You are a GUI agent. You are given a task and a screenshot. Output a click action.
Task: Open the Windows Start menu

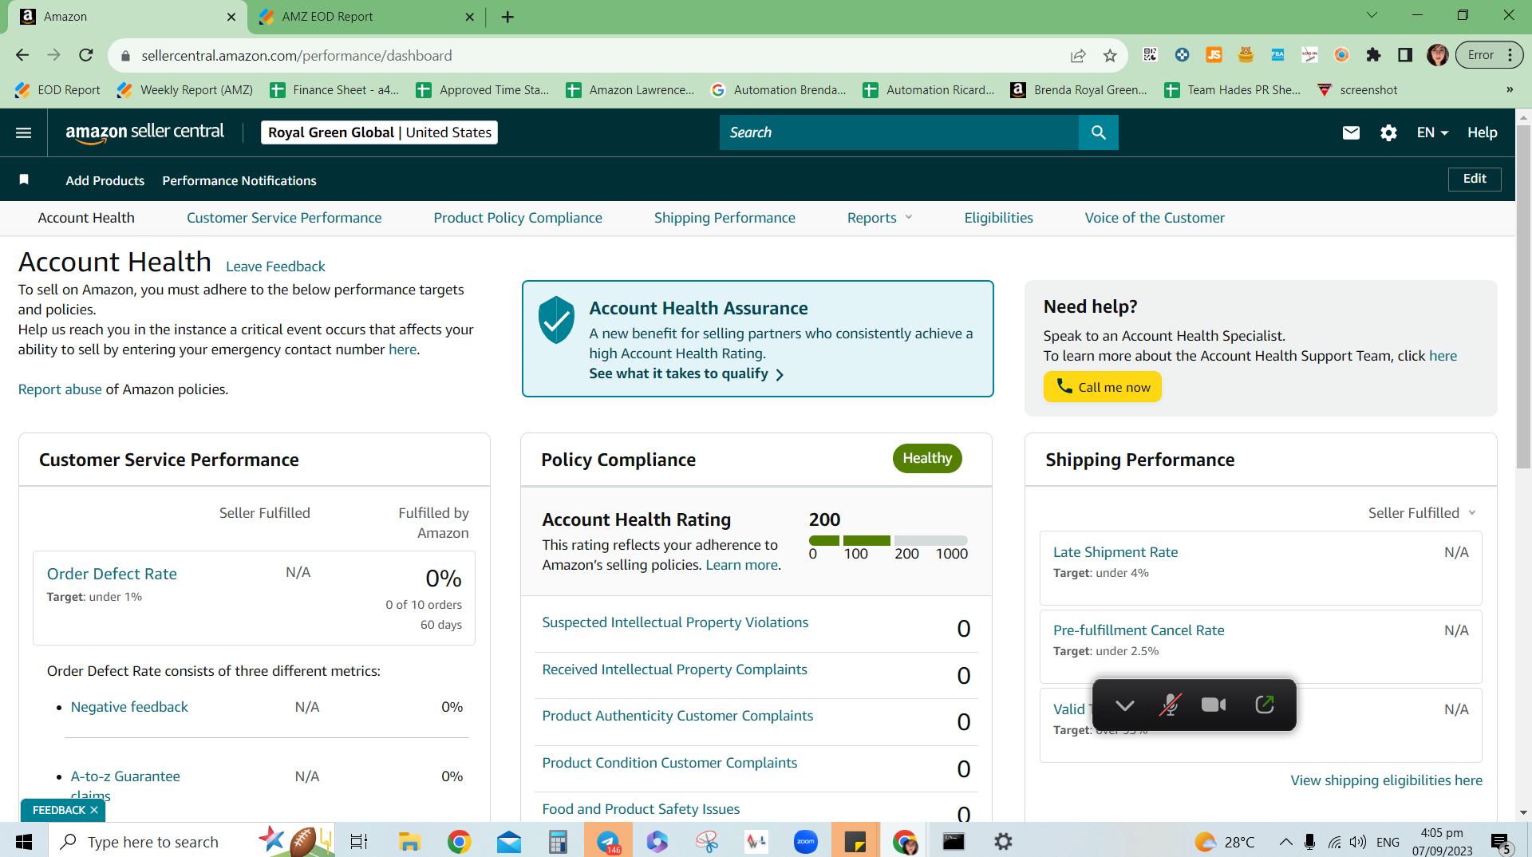[x=24, y=841]
